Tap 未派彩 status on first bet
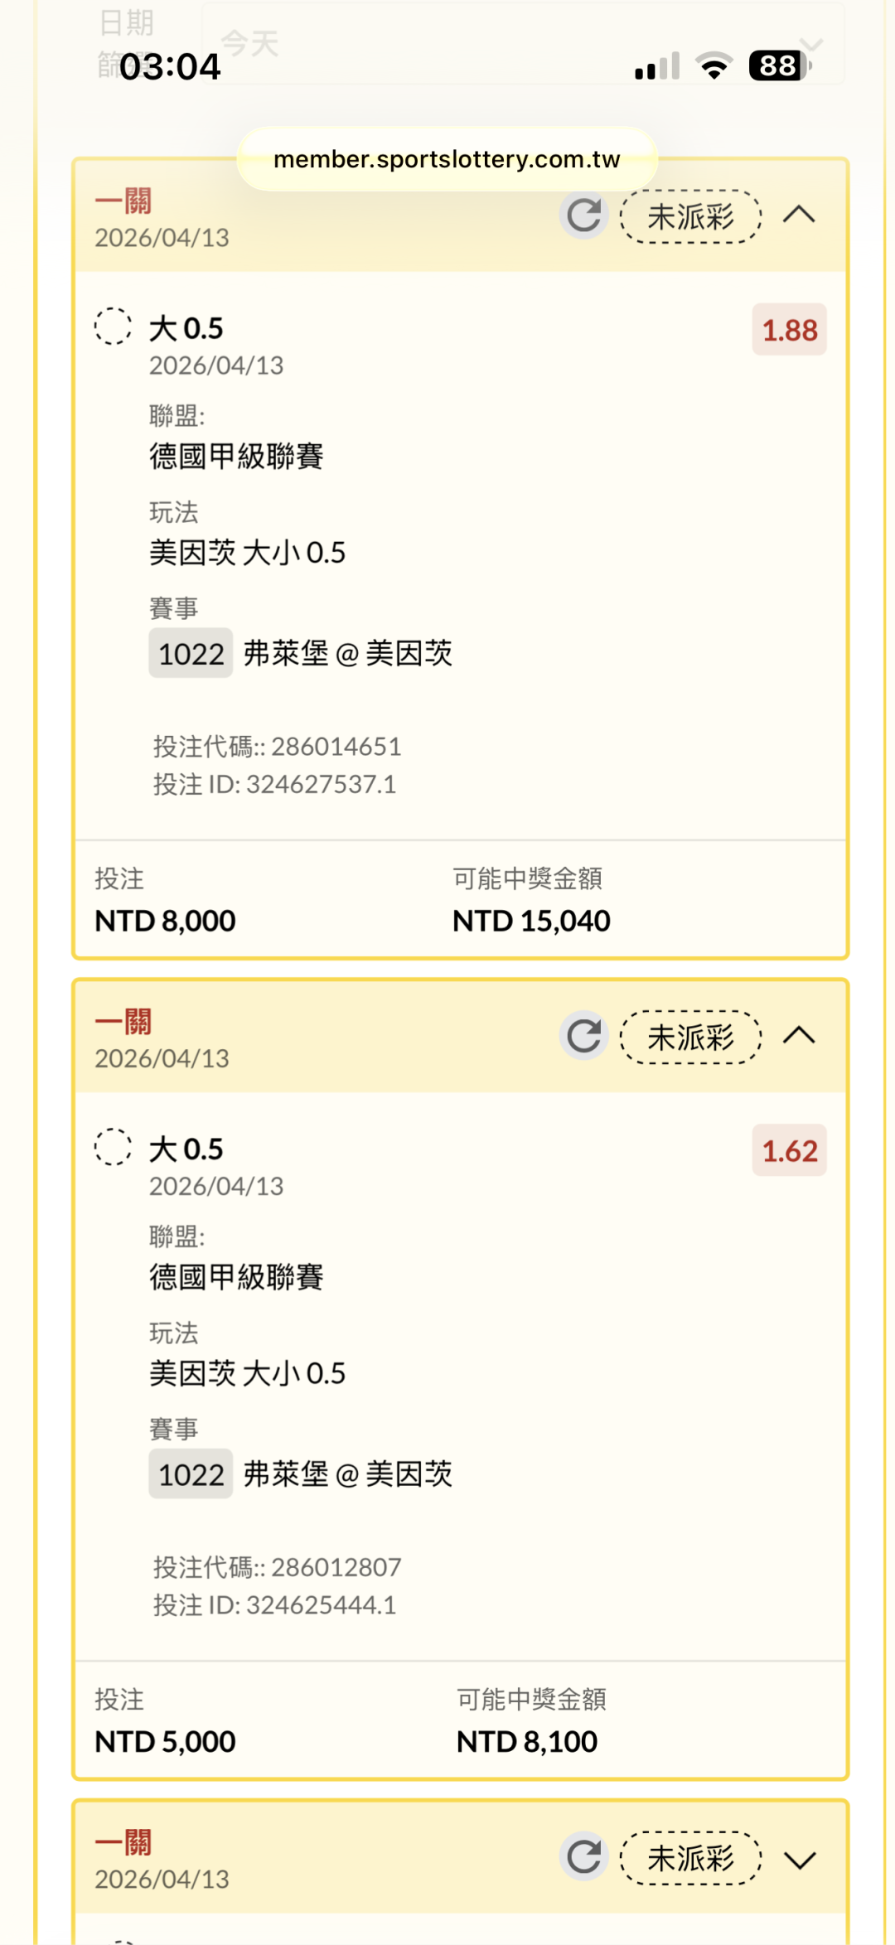This screenshot has height=1945, width=895. tap(690, 217)
